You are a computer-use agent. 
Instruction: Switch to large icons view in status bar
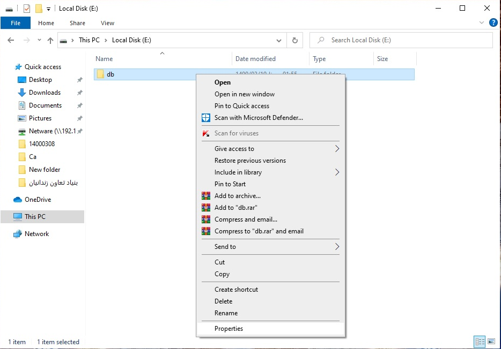pyautogui.click(x=491, y=342)
